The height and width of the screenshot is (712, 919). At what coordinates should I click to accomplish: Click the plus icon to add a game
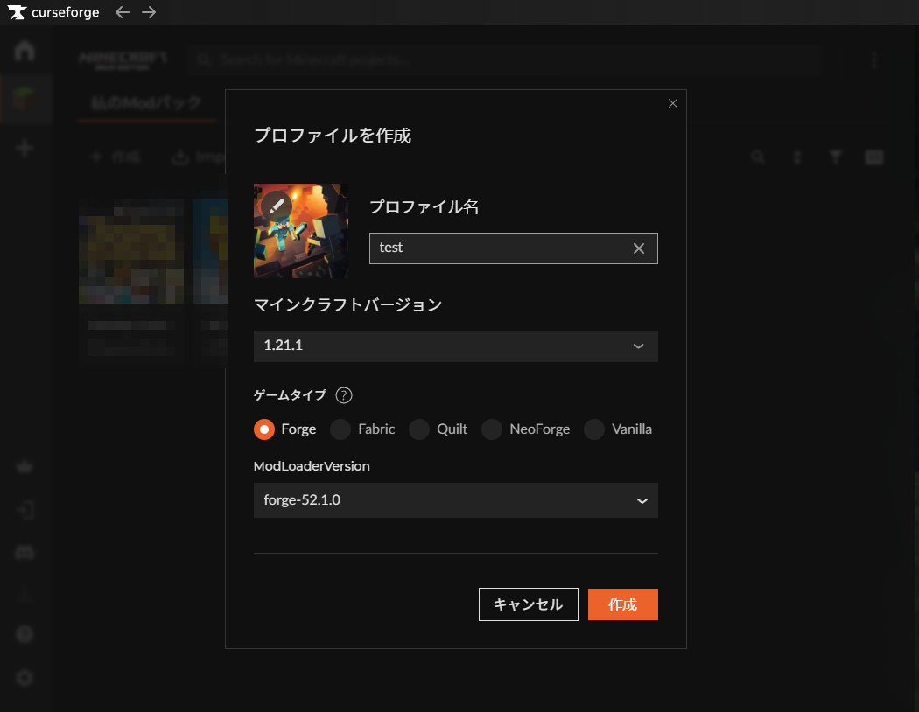[x=25, y=147]
